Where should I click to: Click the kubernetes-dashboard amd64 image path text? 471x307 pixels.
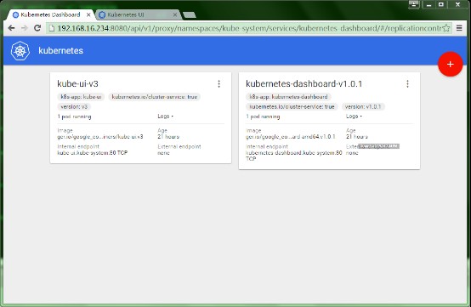coord(291,137)
